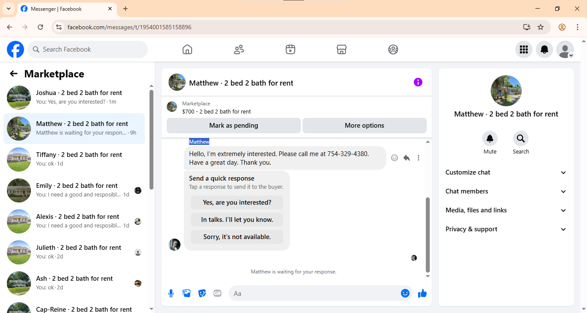Click the site information icon in address bar
The image size is (587, 313).
[59, 27]
